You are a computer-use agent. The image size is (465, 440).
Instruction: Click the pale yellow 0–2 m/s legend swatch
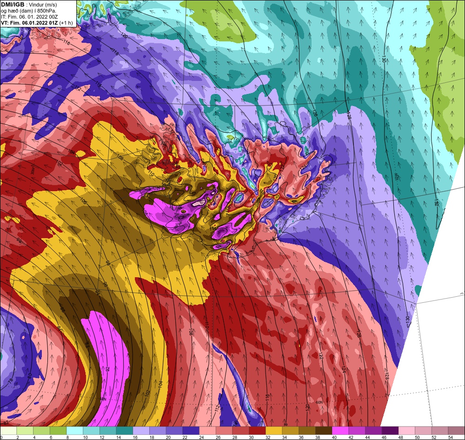tap(8, 431)
